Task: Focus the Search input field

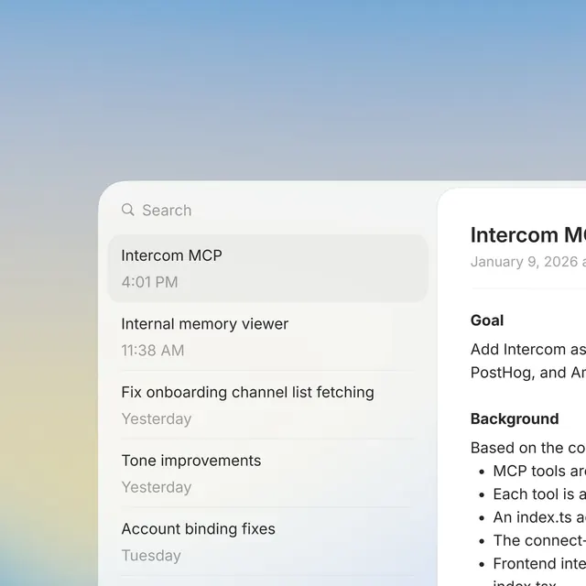Action: 267,210
